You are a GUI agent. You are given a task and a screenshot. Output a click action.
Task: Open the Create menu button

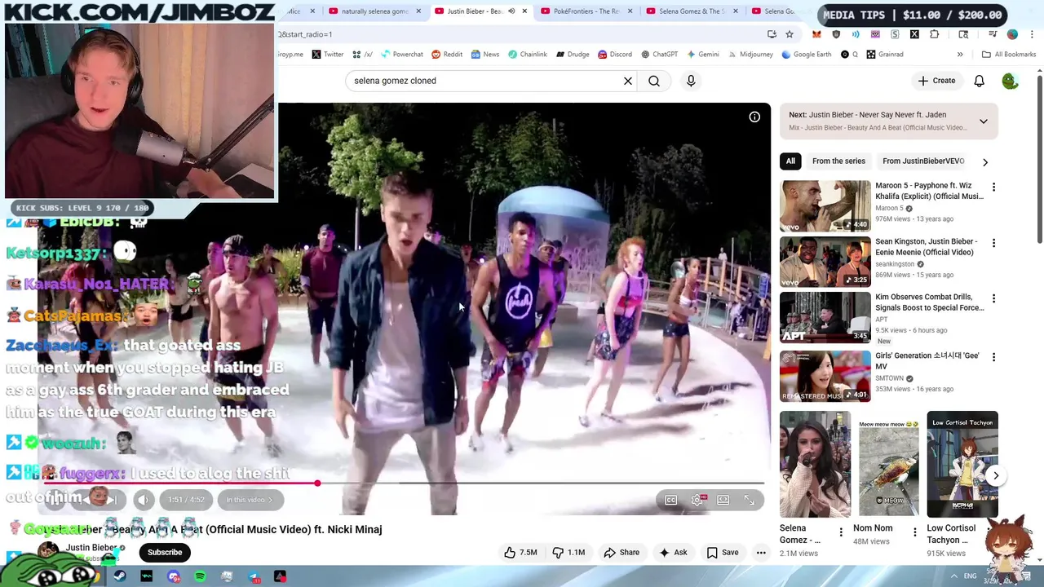coord(936,81)
